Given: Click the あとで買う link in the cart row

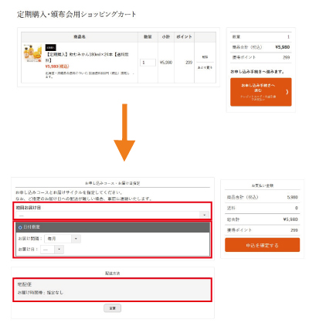Looking at the screenshot, I should (205, 67).
